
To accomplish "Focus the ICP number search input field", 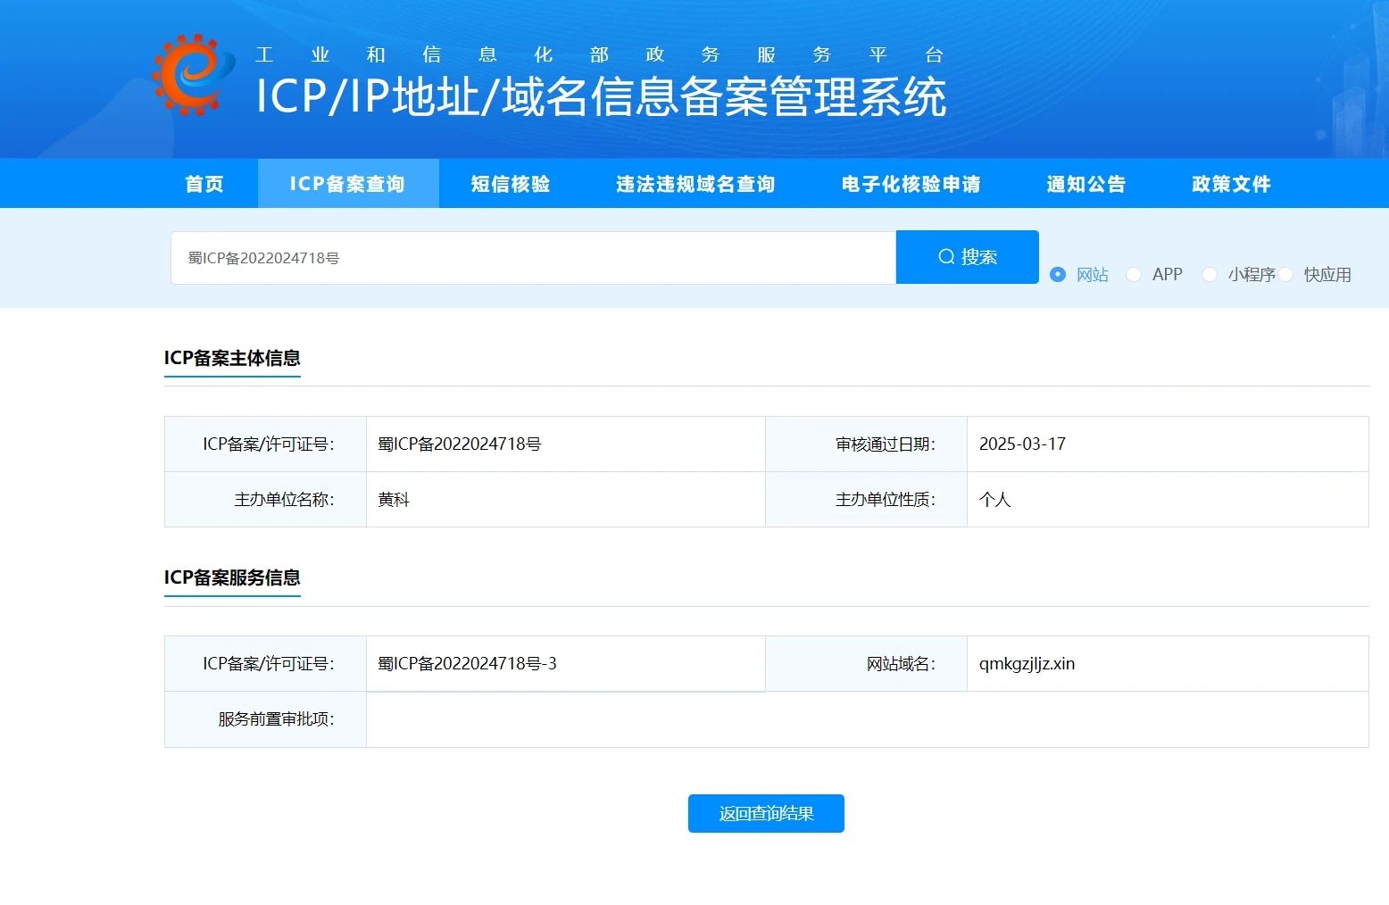I will coord(533,258).
